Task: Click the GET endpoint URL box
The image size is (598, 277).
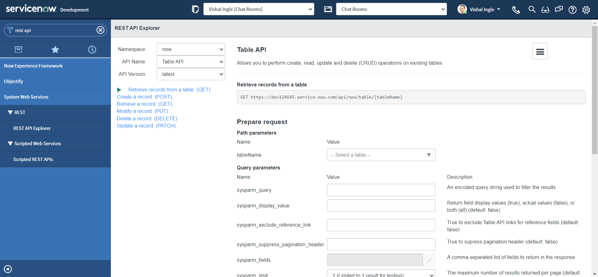Action: [x=411, y=97]
